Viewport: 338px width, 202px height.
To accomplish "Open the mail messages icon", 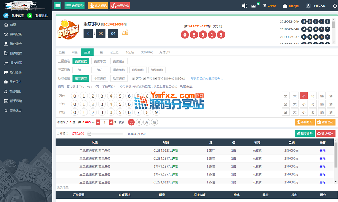I will coord(254,6).
